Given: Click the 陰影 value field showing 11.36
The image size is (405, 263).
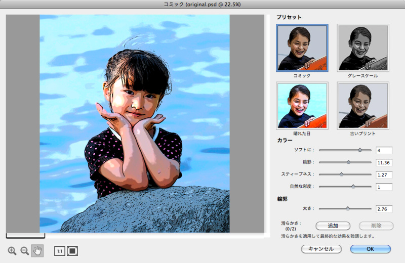Looking at the screenshot, I should click(x=384, y=162).
